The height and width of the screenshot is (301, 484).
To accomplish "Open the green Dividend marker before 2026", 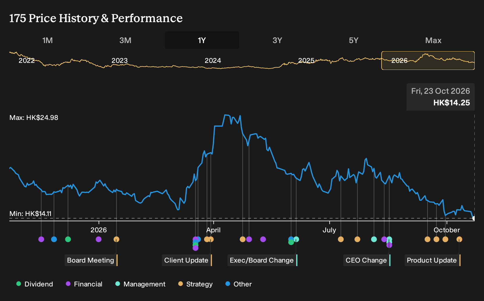I will point(68,239).
